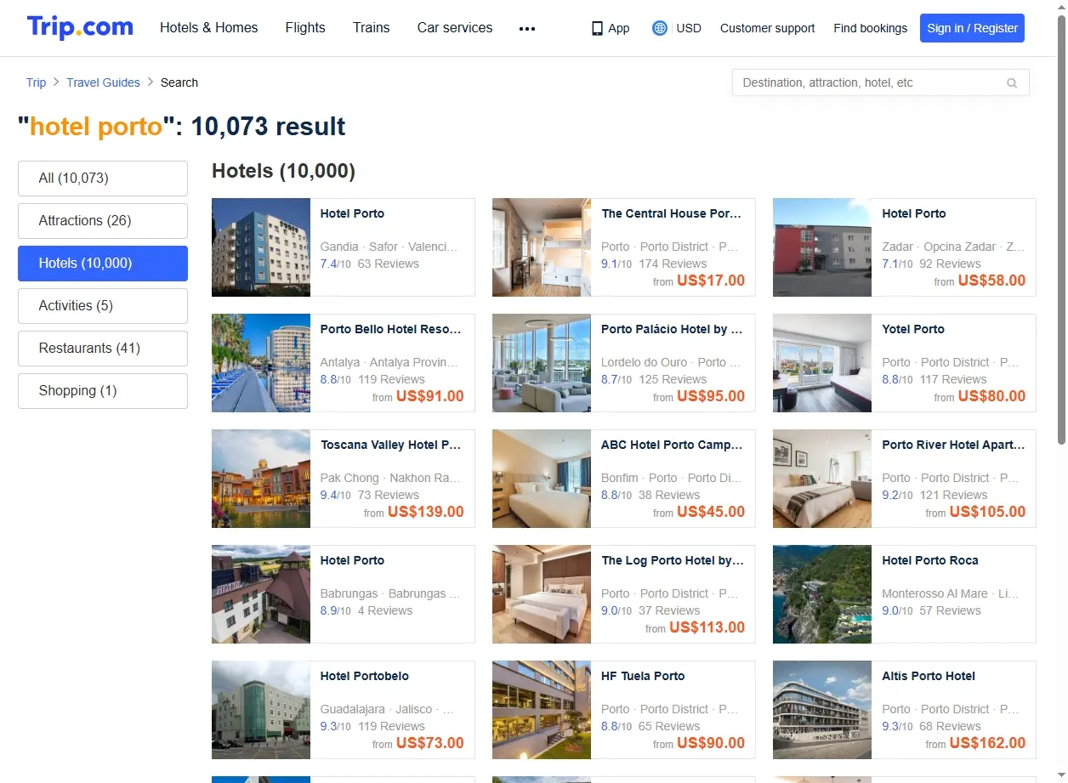
Task: Click the search magnifier icon
Action: [x=1012, y=83]
